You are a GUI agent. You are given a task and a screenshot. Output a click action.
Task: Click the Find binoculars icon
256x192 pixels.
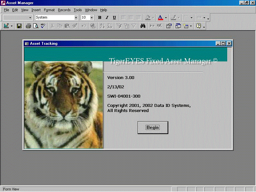(x=143, y=26)
